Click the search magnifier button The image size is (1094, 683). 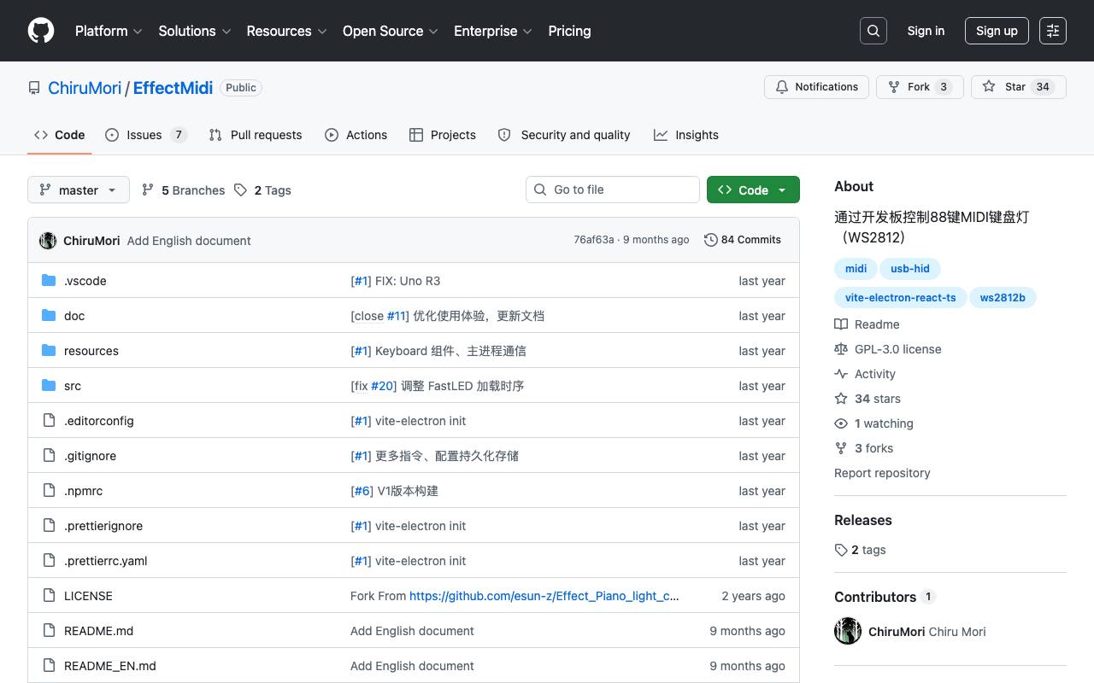click(873, 31)
